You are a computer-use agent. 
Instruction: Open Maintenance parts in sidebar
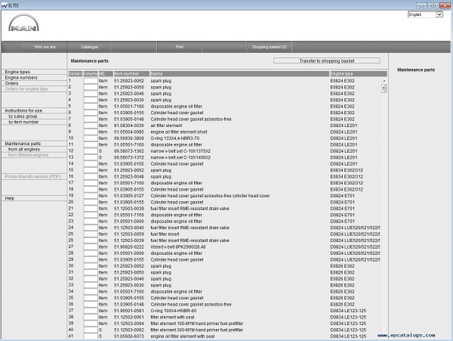[x=23, y=144]
